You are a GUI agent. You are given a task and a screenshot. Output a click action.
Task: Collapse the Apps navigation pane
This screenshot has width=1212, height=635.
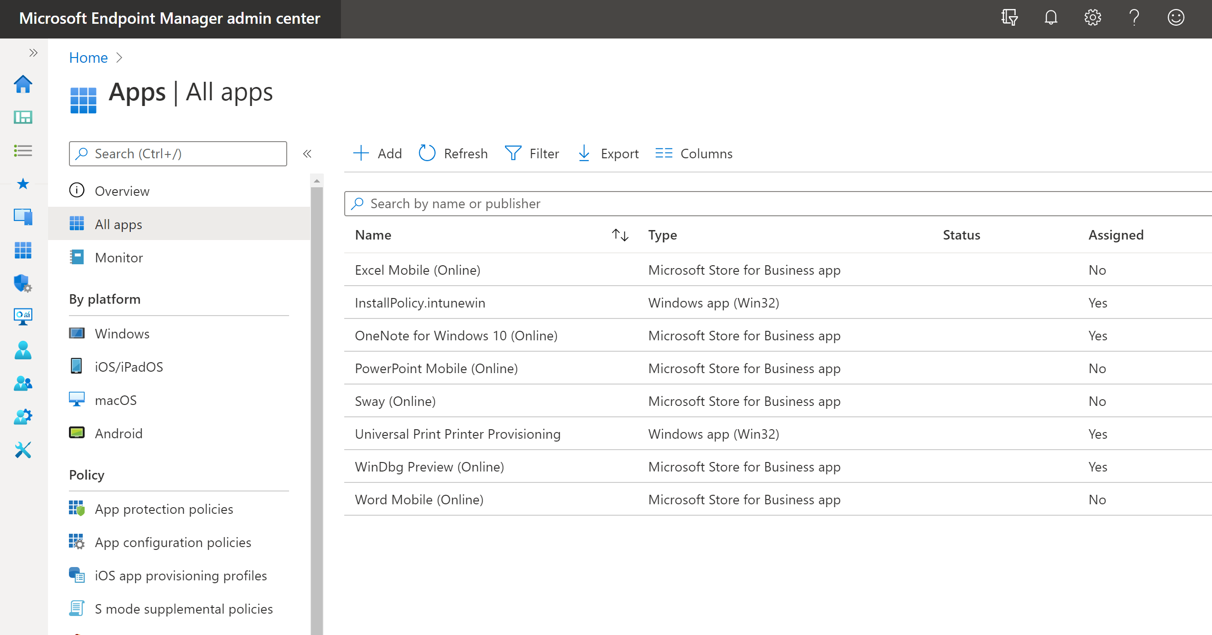tap(308, 154)
